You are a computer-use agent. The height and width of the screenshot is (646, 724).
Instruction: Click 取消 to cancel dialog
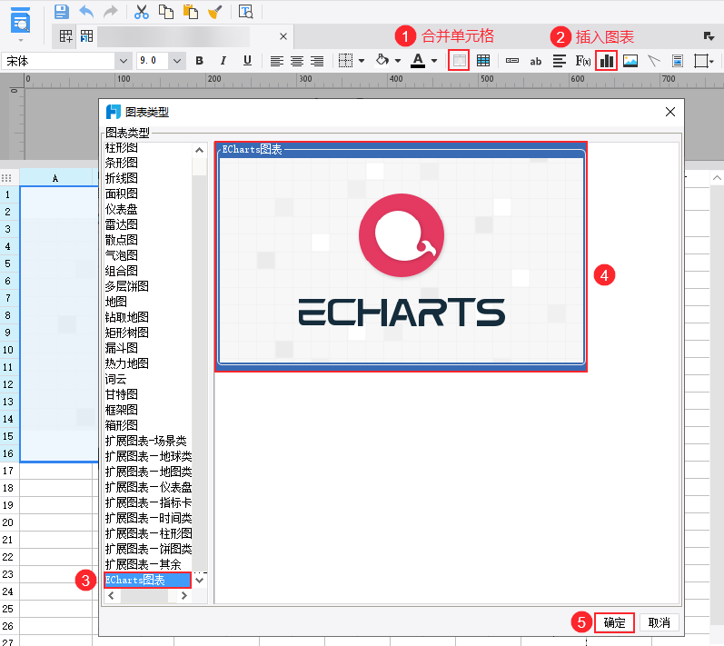tap(659, 623)
